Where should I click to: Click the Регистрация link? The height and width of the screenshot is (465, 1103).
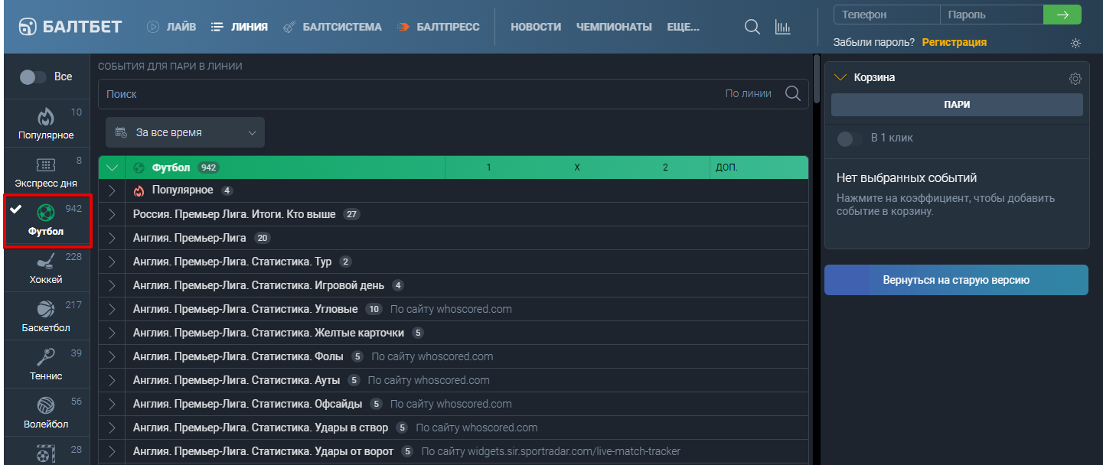pyautogui.click(x=954, y=43)
